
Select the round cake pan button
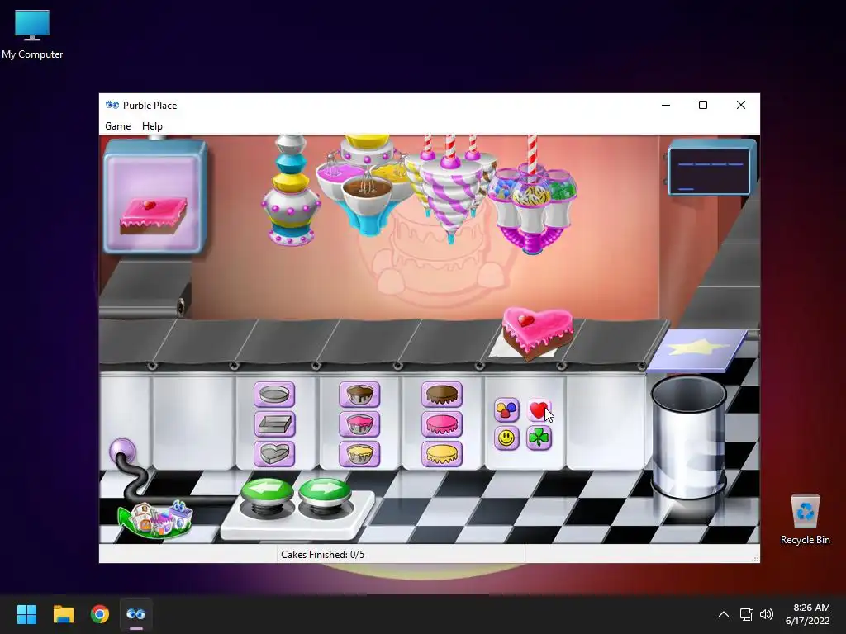click(x=274, y=395)
